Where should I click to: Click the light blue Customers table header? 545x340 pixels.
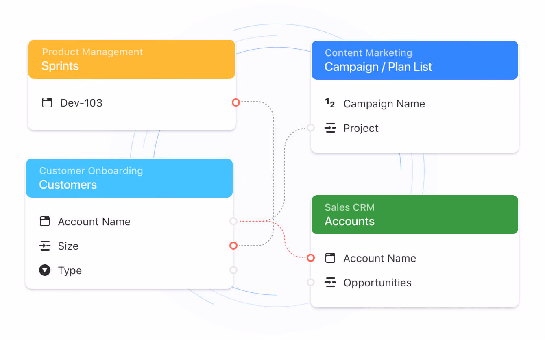pyautogui.click(x=129, y=178)
